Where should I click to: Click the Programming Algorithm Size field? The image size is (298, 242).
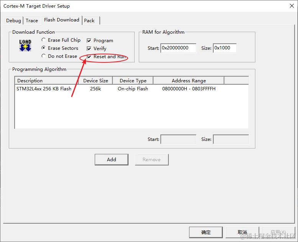(231, 139)
